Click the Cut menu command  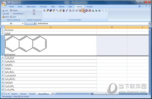click(5, 10)
